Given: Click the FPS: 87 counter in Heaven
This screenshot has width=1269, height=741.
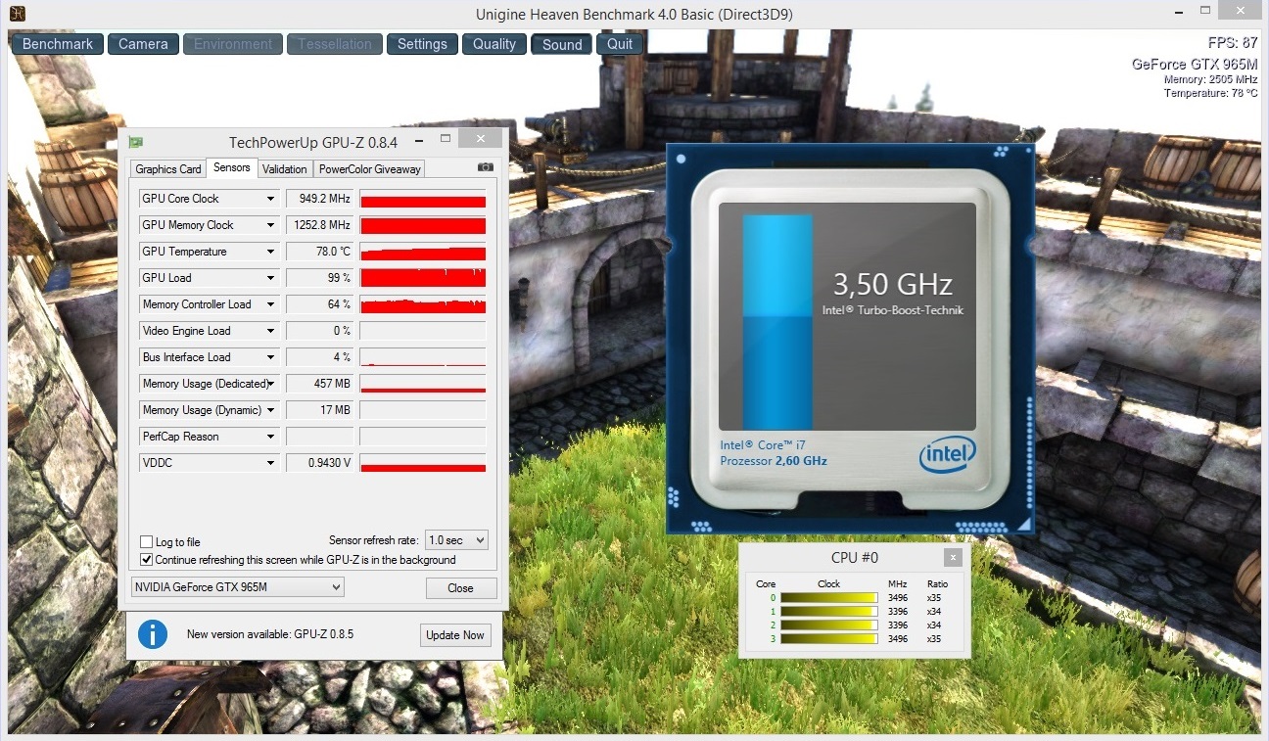Looking at the screenshot, I should point(1233,43).
